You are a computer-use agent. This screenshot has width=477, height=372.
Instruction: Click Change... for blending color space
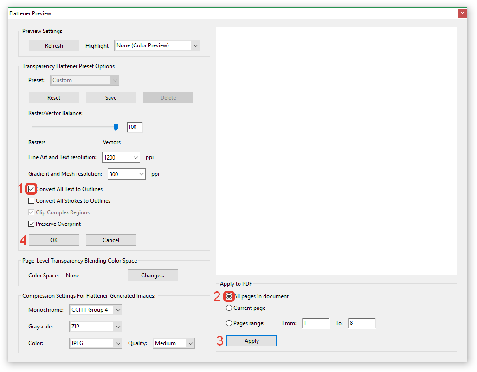[153, 275]
